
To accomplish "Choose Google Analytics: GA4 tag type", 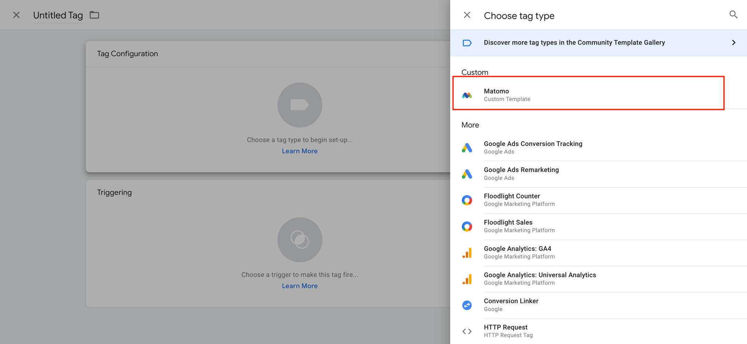I will click(599, 252).
